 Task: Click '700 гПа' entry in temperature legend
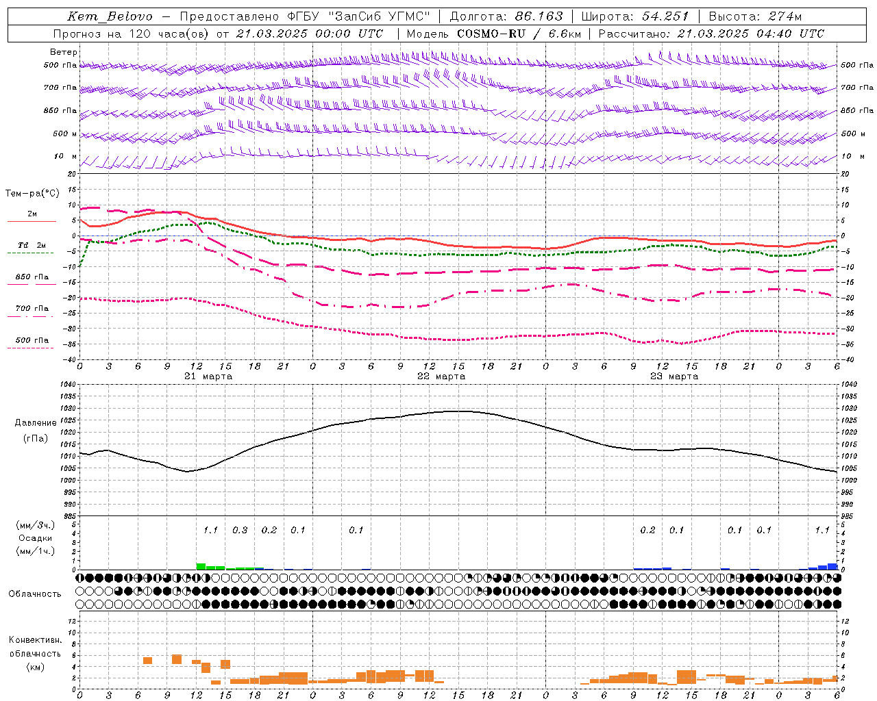click(32, 309)
